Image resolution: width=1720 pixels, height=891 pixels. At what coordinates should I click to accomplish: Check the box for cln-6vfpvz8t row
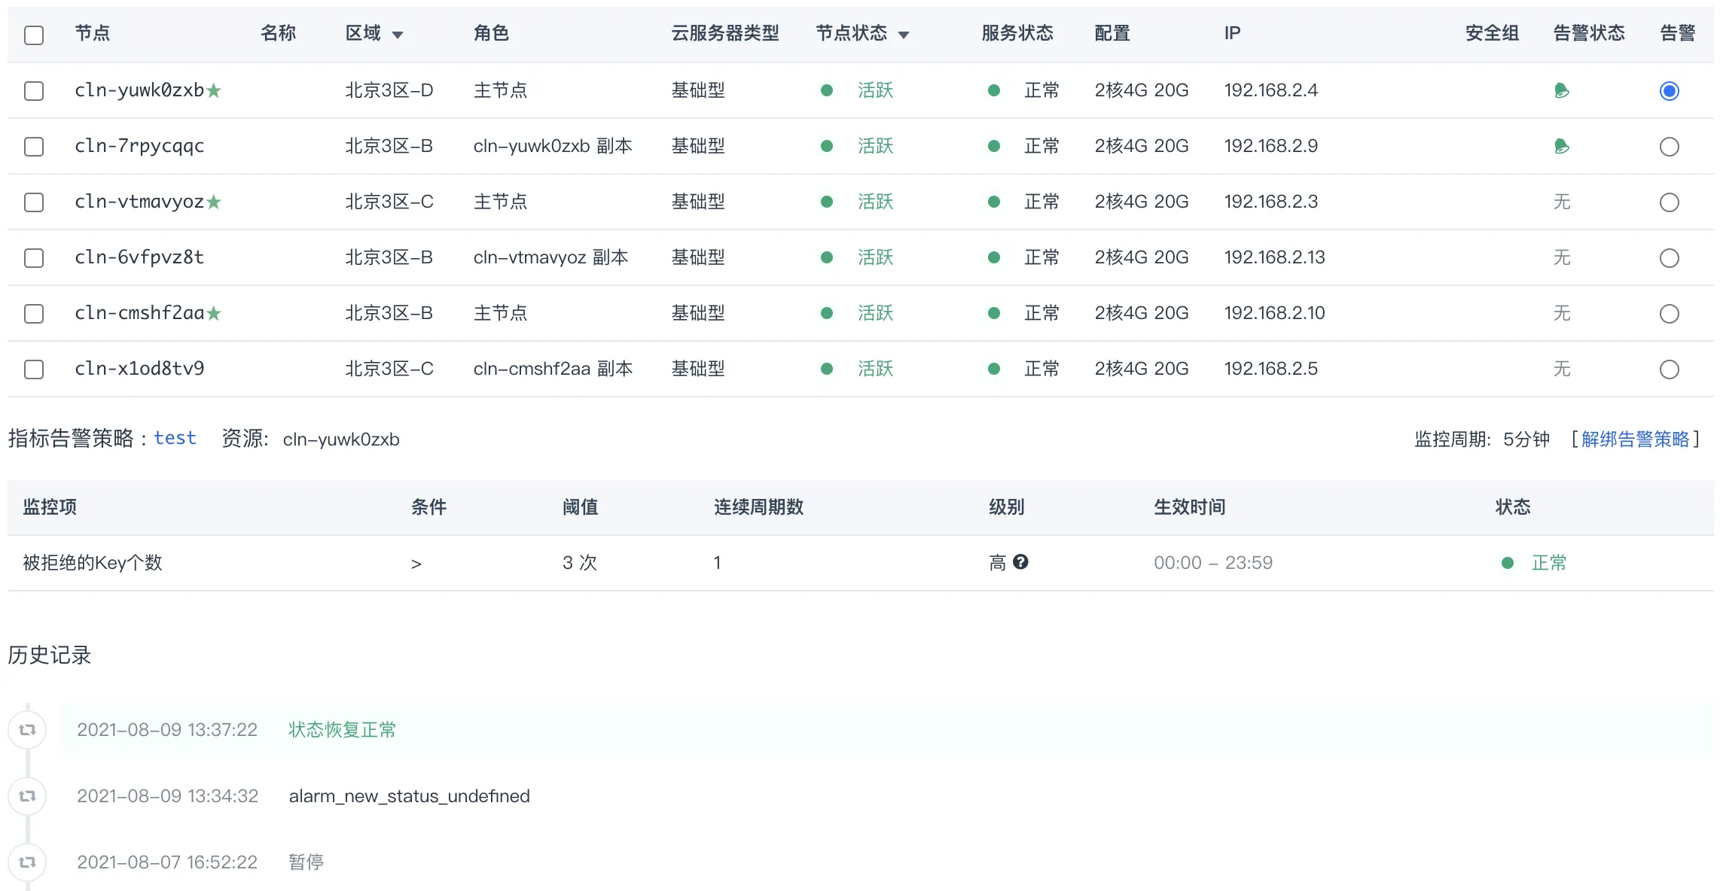(34, 258)
